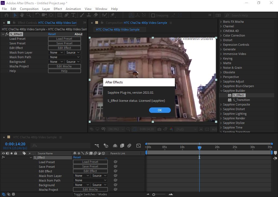Enable the Snapping checkbox
The width and height of the screenshot is (278, 197).
(153, 15)
